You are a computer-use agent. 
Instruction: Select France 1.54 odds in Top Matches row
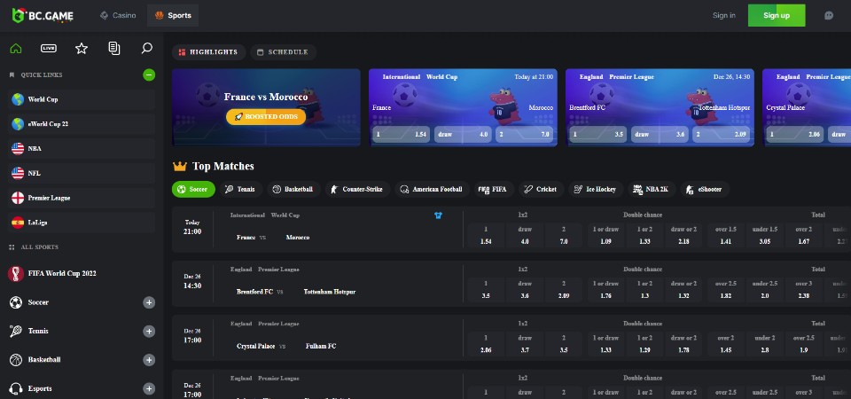coord(486,236)
